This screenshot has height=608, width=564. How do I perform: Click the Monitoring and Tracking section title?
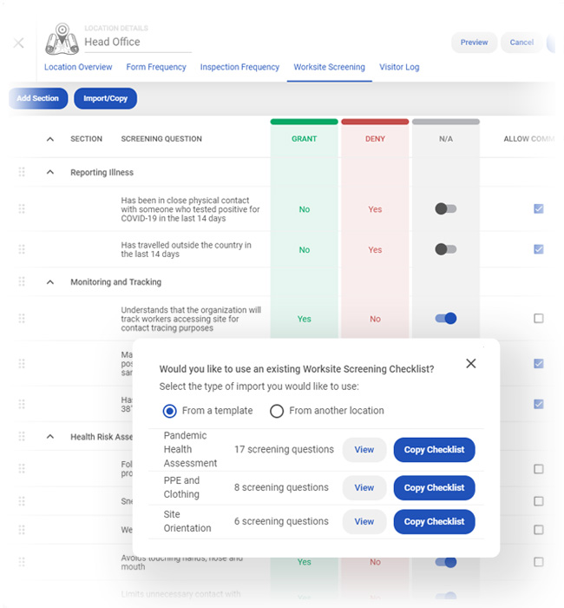tap(115, 282)
